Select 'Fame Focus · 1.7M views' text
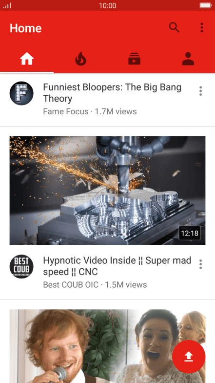 click(90, 111)
